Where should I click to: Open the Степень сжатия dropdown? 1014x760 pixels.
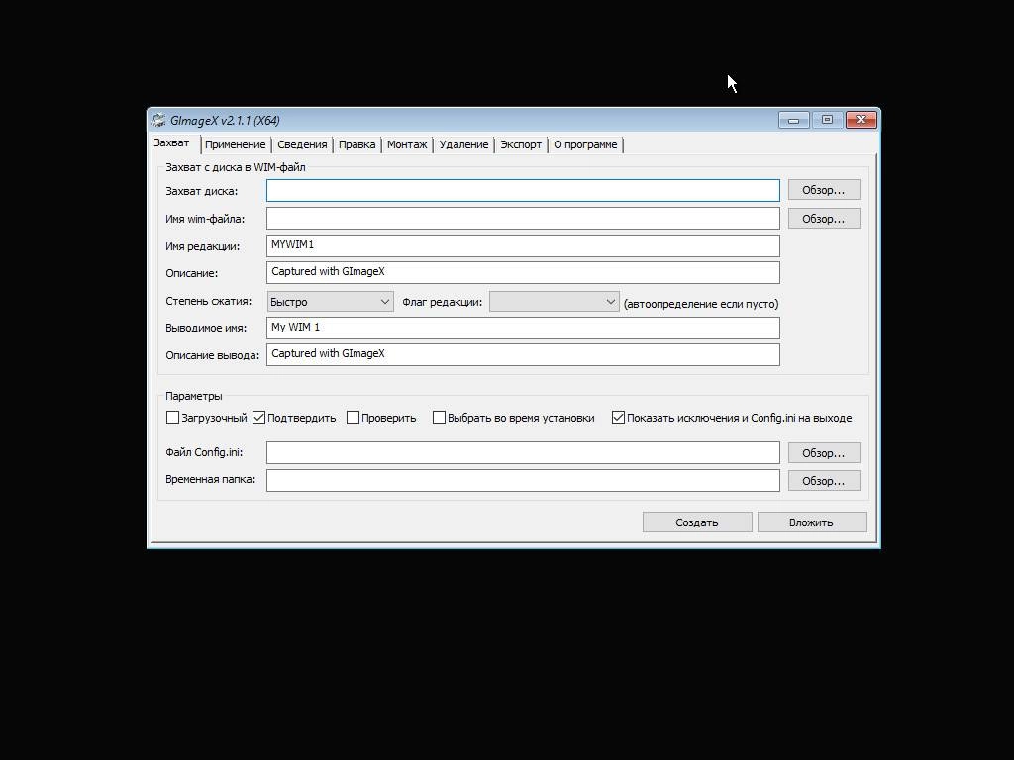pyautogui.click(x=331, y=302)
